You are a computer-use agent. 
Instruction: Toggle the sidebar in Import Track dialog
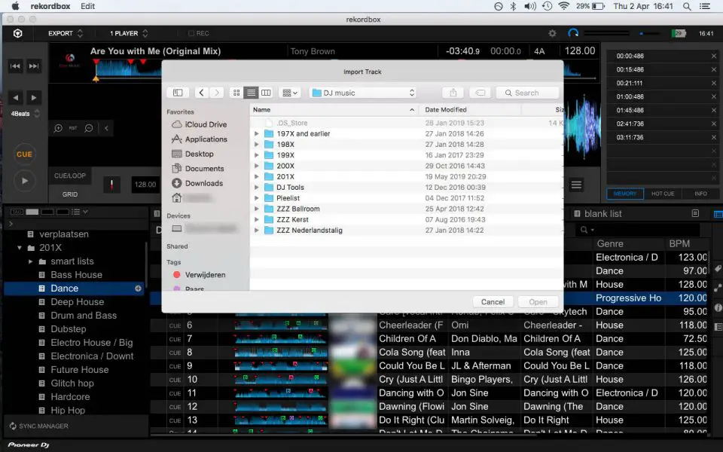coord(178,93)
